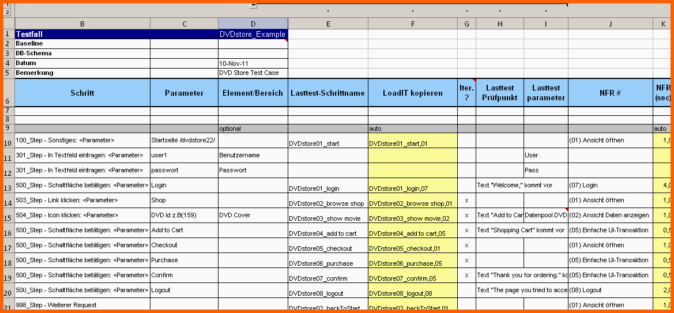Click the Logout parameter cell
Image resolution: width=674 pixels, height=313 pixels.
coord(184,290)
